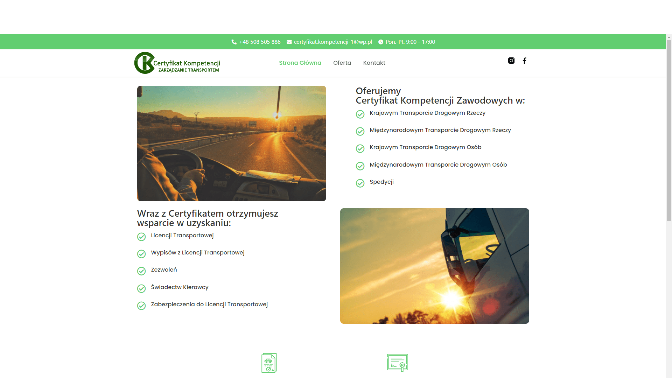Click the truck cab sunset photo
Viewport: 672px width, 378px height.
coord(435,266)
